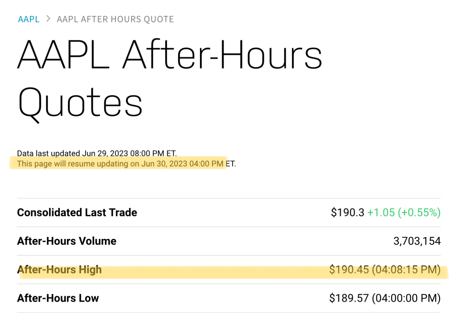
Task: Click the ET. text after the highlight
Action: (x=231, y=164)
